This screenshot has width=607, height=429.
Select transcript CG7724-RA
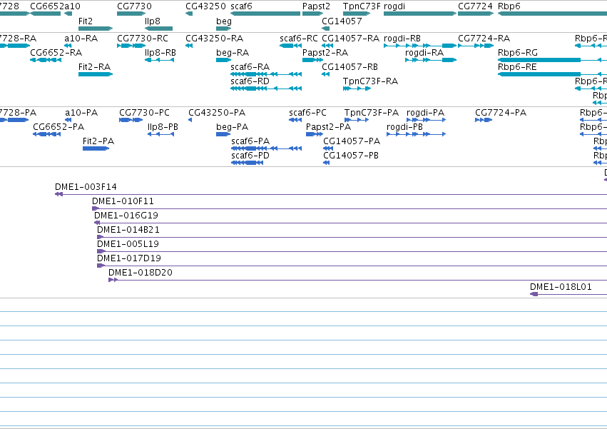click(476, 46)
